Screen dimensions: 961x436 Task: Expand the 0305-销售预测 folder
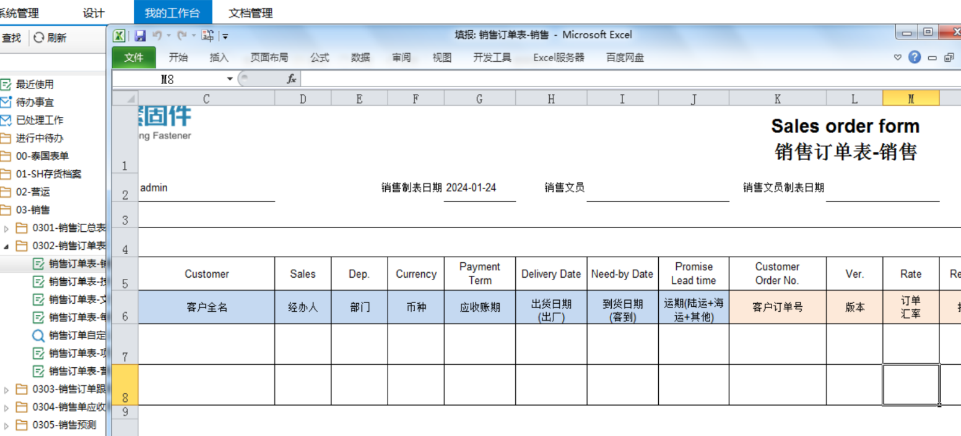pos(7,425)
